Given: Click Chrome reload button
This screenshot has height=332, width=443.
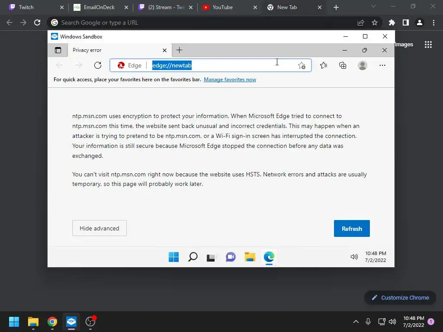Looking at the screenshot, I should tap(37, 22).
